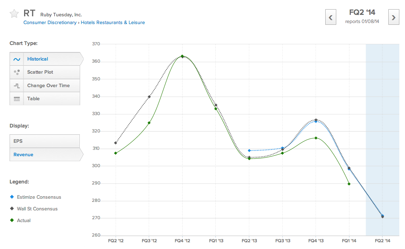Screen dimensions: 405x249
Task: Click the Table rows icon
Action: click(x=17, y=99)
